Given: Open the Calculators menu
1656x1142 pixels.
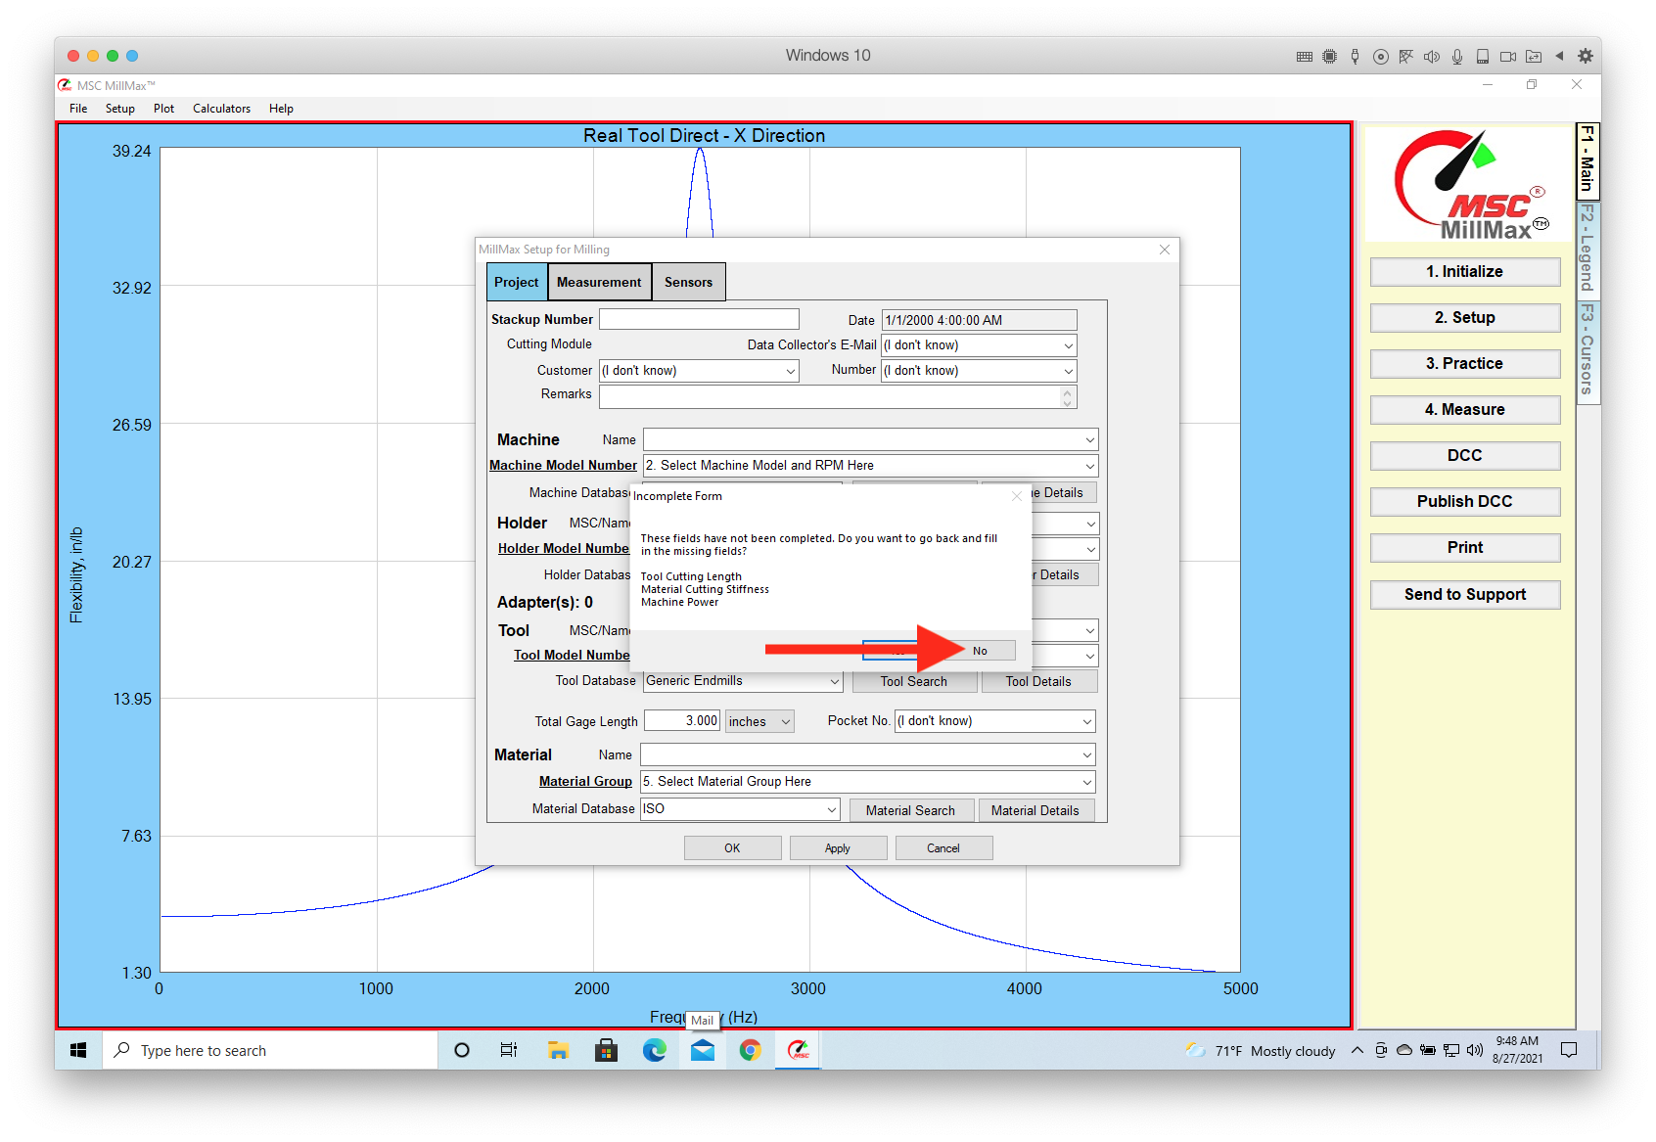Looking at the screenshot, I should point(221,109).
